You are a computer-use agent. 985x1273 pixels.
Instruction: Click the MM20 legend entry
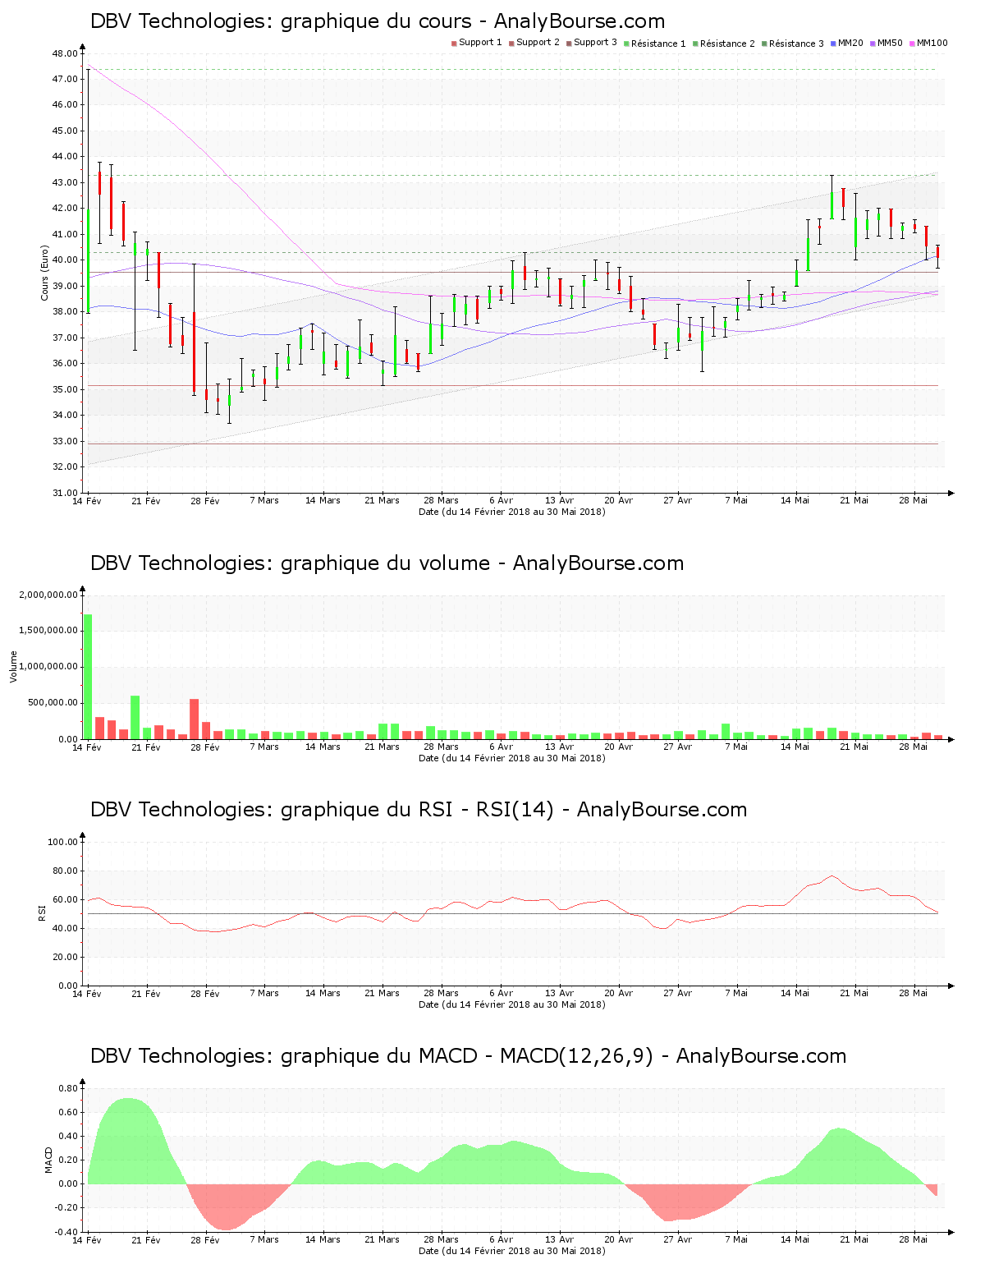coord(847,43)
